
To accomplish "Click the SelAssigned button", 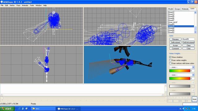I will (175, 42).
